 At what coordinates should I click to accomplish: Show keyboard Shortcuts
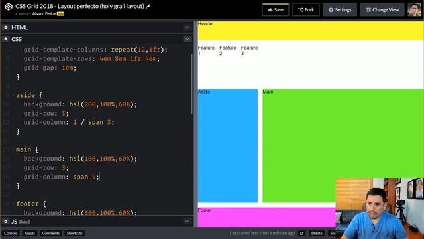tap(74, 233)
